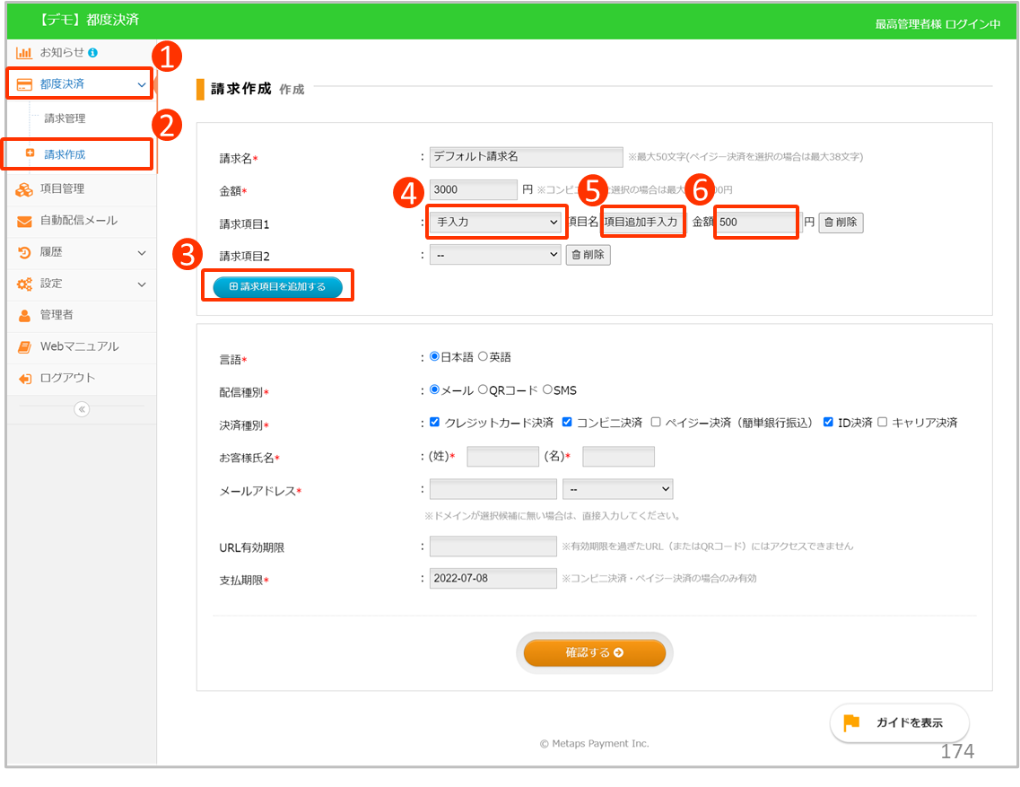
Task: Click the ログアウト exit icon
Action: coord(24,378)
